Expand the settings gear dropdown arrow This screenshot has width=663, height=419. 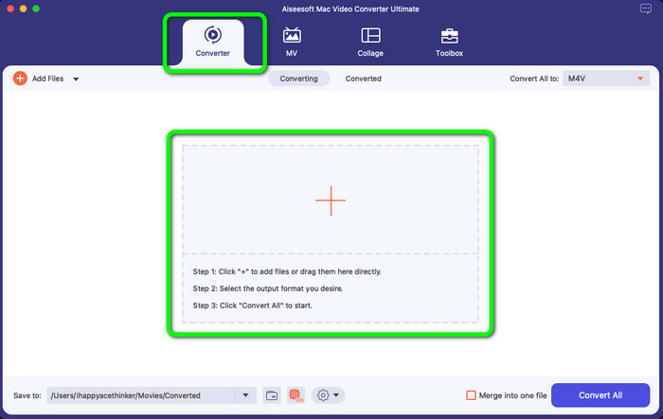(337, 395)
